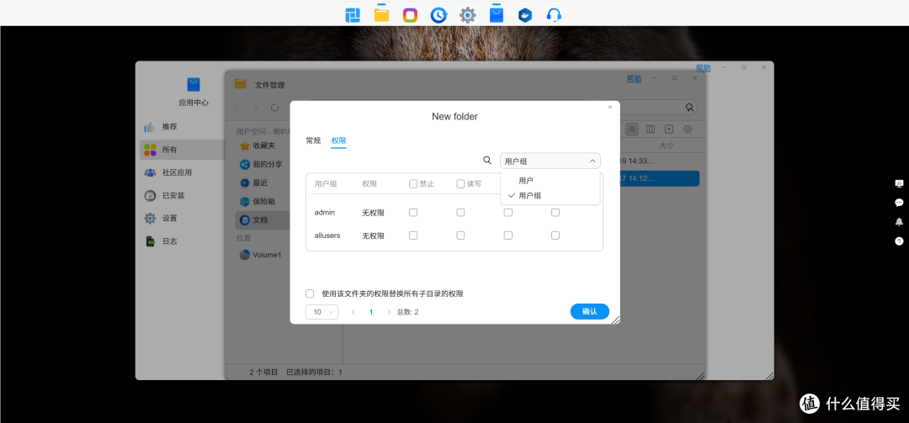This screenshot has height=423, width=909.
Task: Check 读写 for the admin group
Action: (x=460, y=213)
